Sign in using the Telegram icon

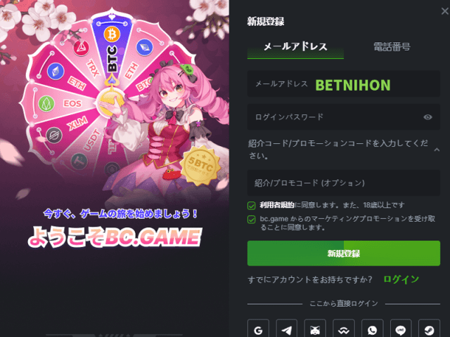pos(287,329)
